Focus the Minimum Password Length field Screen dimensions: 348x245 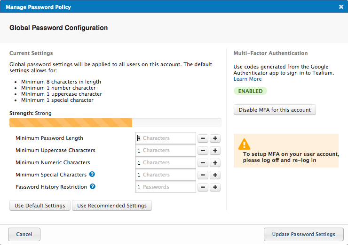point(166,138)
